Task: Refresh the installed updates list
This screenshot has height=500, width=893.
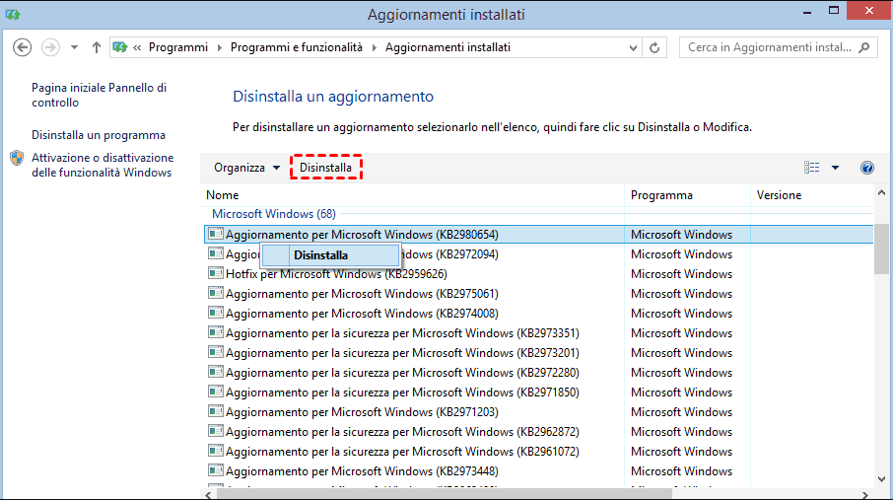Action: (x=654, y=47)
